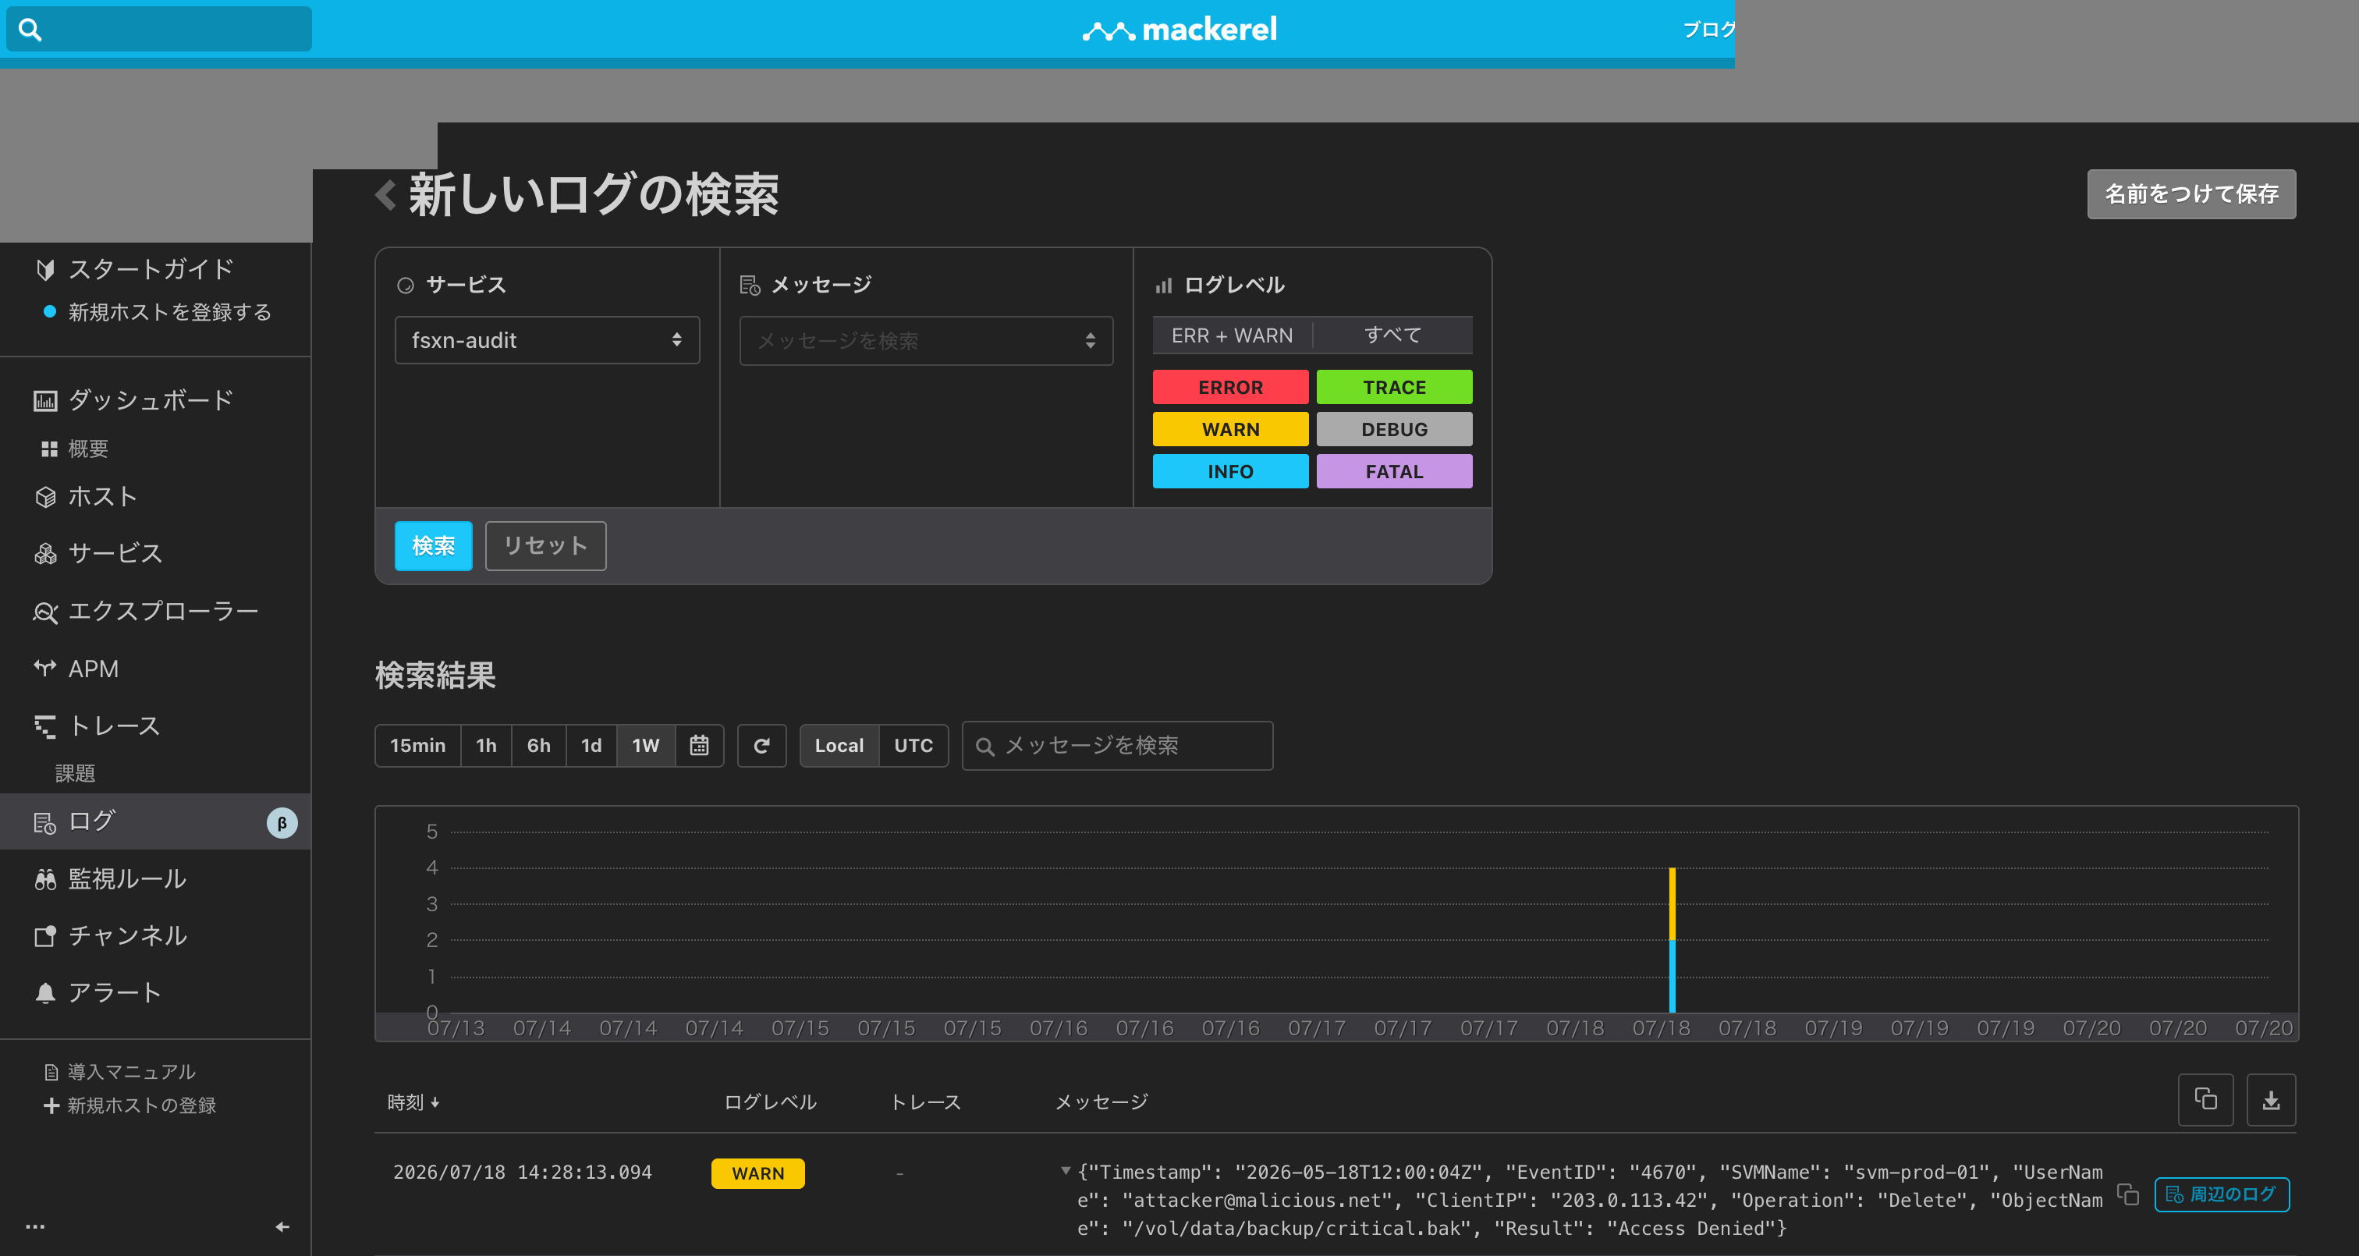Click the search magnifier icon in top bar
Image resolution: width=2359 pixels, height=1256 pixels.
pyautogui.click(x=30, y=30)
